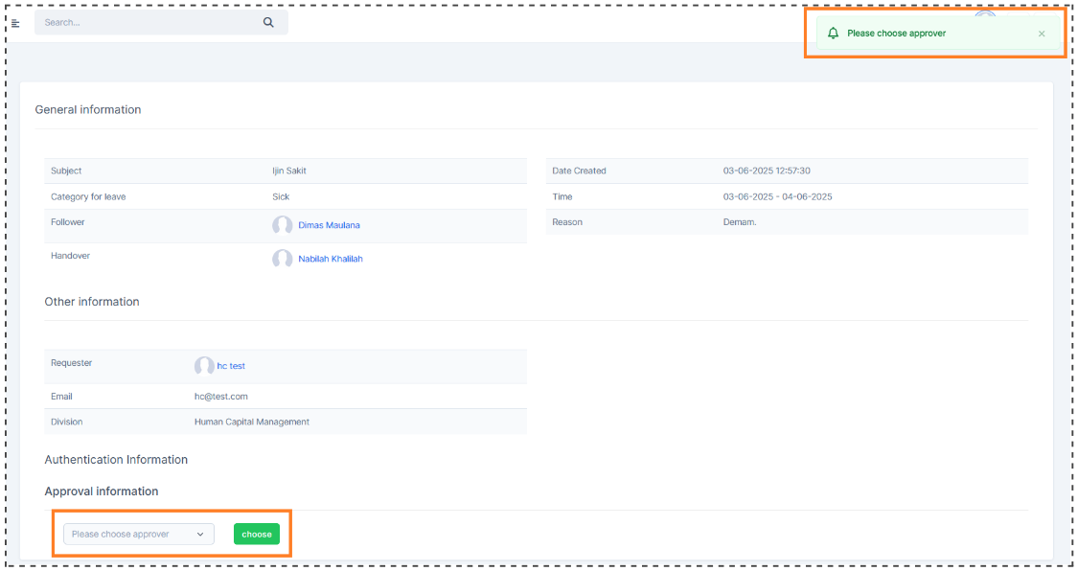The image size is (1077, 571).
Task: Open the hamburger sidebar menu icon
Action: click(15, 23)
